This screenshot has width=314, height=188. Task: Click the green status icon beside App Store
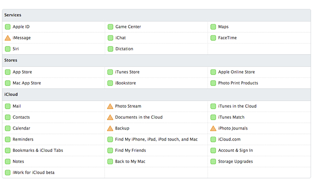tap(8, 72)
